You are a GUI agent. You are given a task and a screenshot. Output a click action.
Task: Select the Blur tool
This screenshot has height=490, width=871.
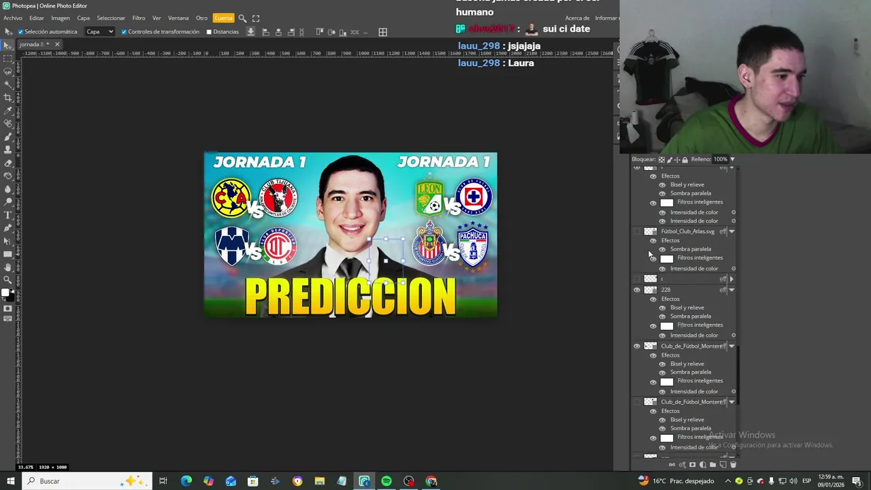click(x=8, y=189)
